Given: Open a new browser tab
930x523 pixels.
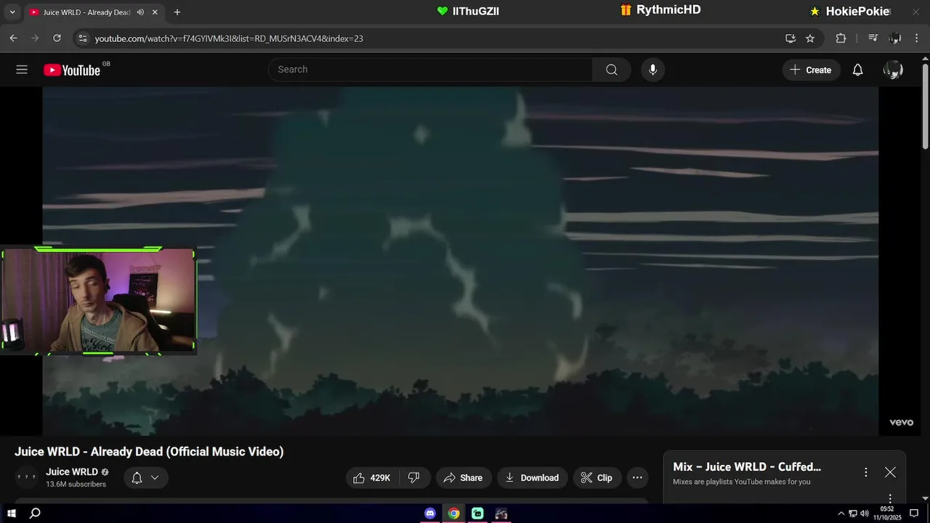Looking at the screenshot, I should click(x=177, y=12).
